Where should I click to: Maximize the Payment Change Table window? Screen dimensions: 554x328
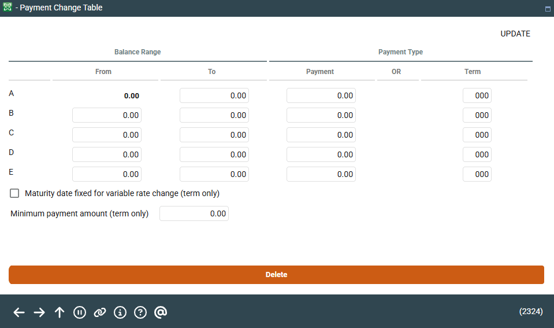(x=547, y=9)
